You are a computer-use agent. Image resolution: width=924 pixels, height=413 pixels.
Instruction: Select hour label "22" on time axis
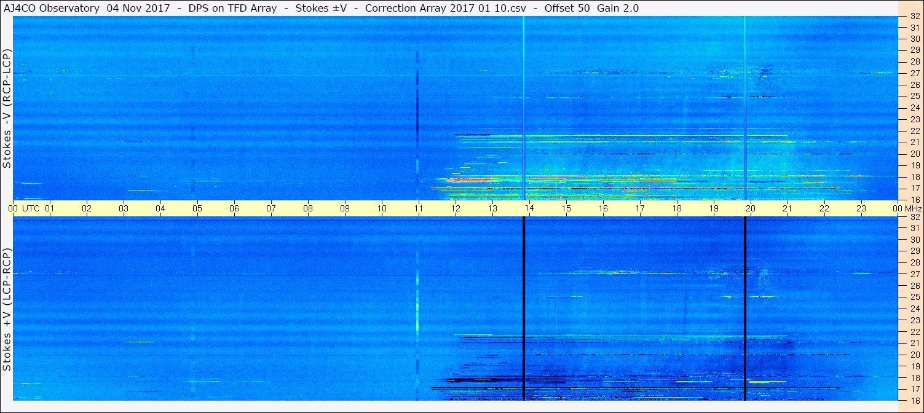click(x=824, y=208)
